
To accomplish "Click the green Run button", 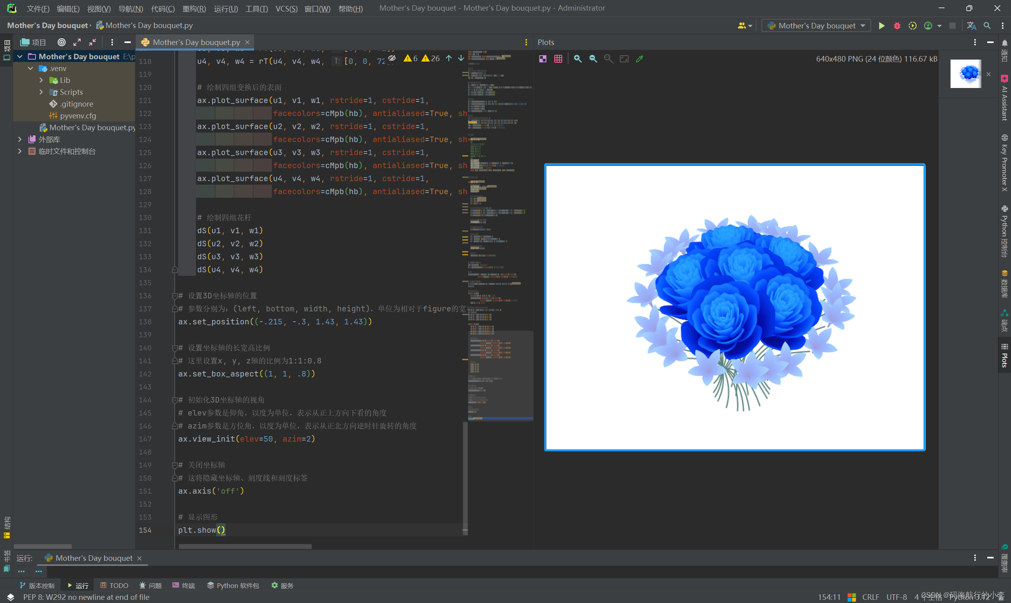I will coord(881,26).
